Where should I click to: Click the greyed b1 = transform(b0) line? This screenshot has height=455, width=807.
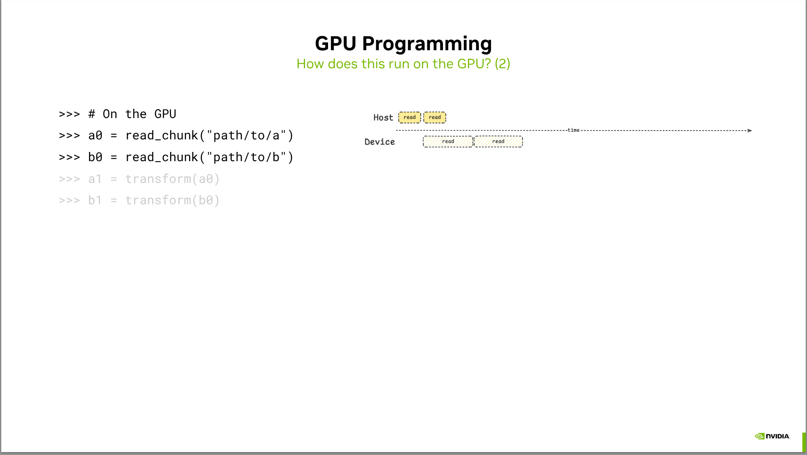pos(139,201)
